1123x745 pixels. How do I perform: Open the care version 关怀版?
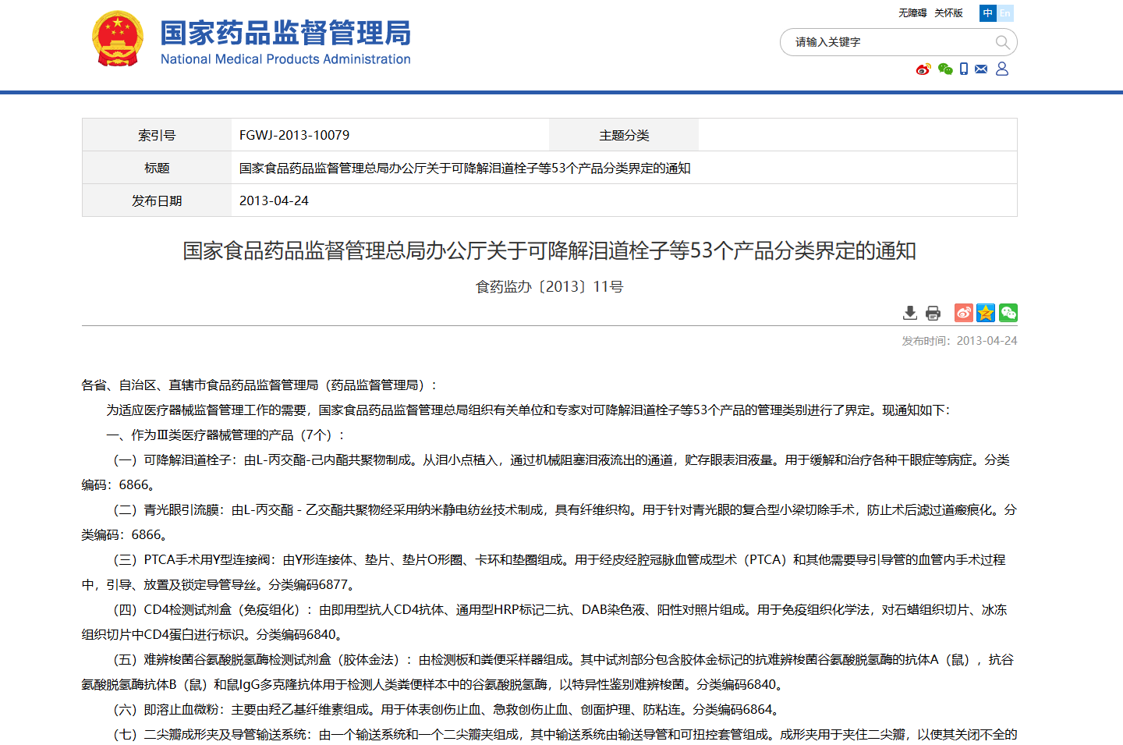948,13
